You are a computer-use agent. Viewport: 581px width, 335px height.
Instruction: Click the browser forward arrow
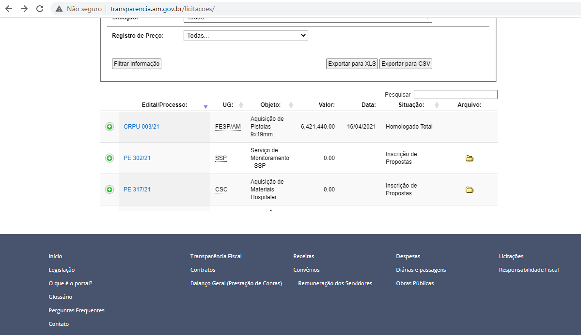[24, 9]
